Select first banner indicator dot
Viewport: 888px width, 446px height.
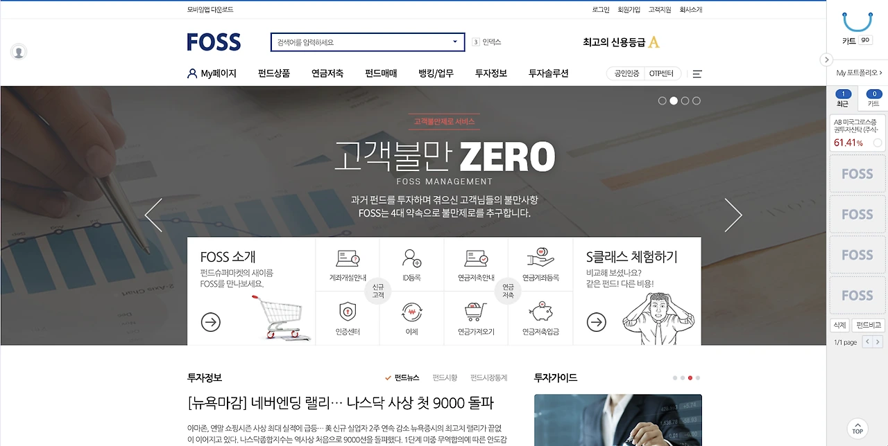[x=662, y=100]
